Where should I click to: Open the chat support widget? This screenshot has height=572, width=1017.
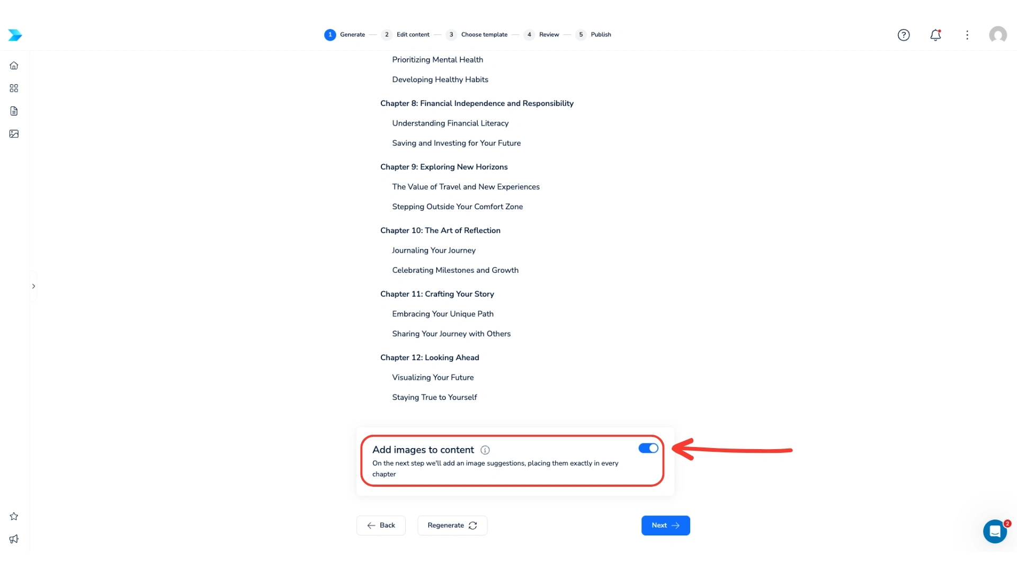pyautogui.click(x=995, y=531)
